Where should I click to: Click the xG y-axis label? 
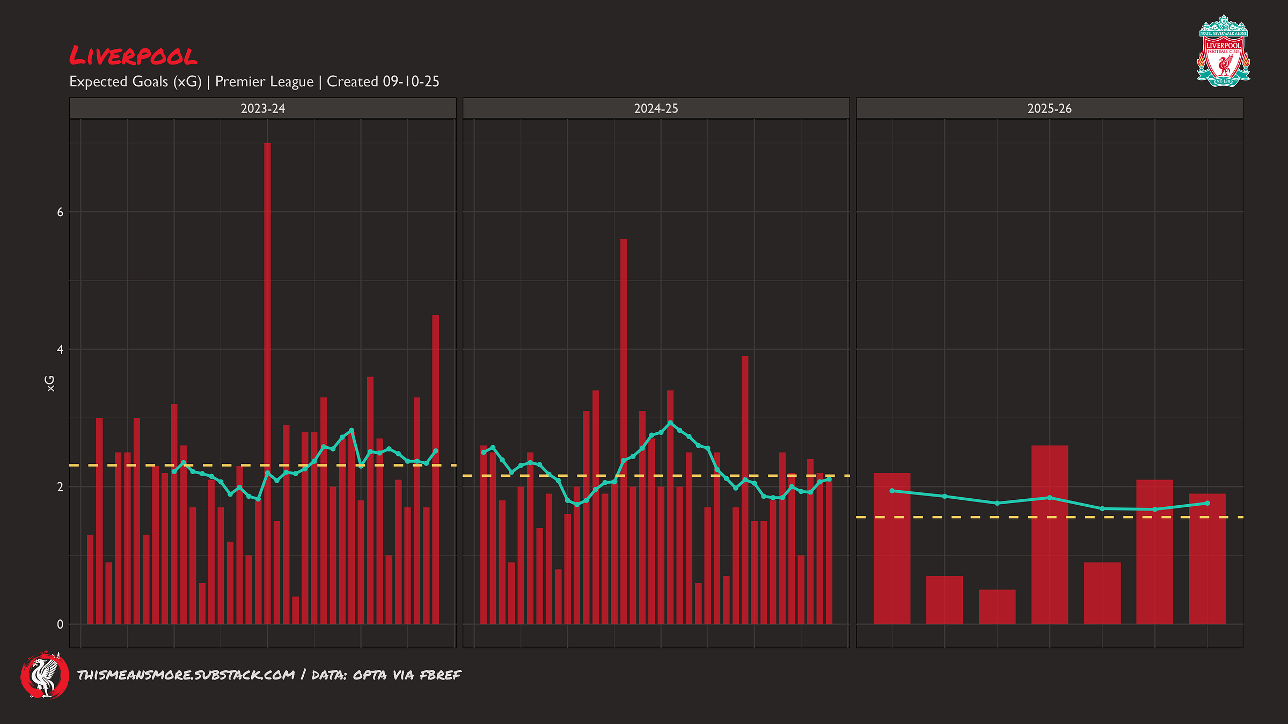[x=50, y=383]
